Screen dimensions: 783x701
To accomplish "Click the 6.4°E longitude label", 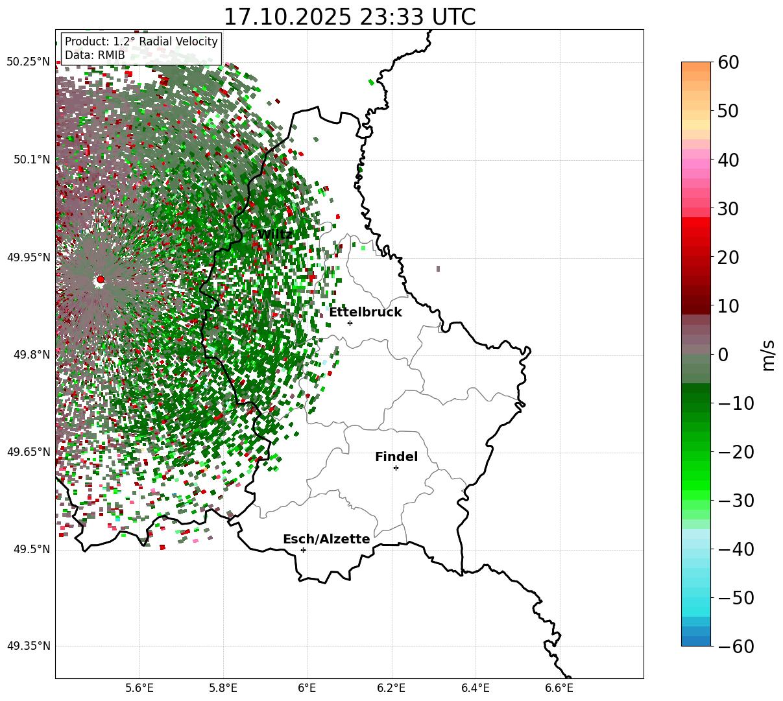I will point(476,688).
